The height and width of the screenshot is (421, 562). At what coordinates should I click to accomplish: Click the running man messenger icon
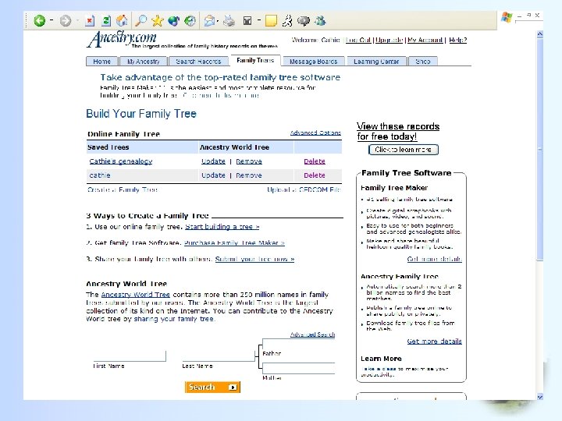(287, 21)
